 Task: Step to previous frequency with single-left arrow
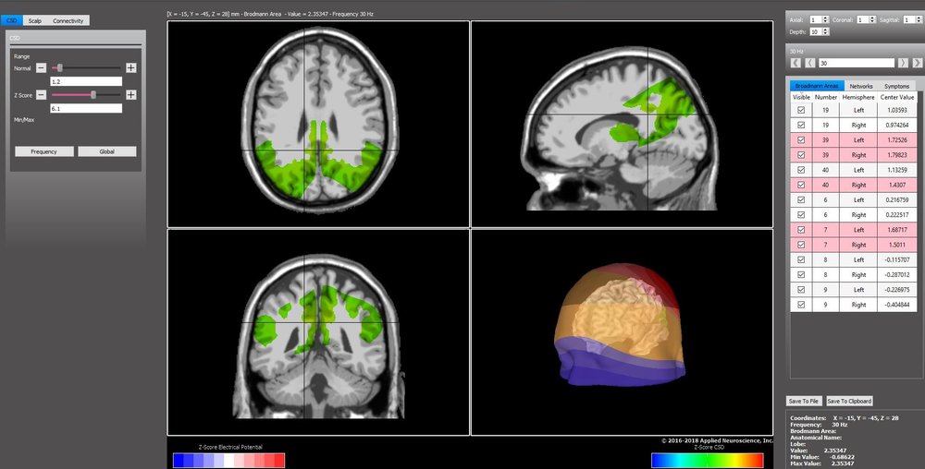click(809, 63)
